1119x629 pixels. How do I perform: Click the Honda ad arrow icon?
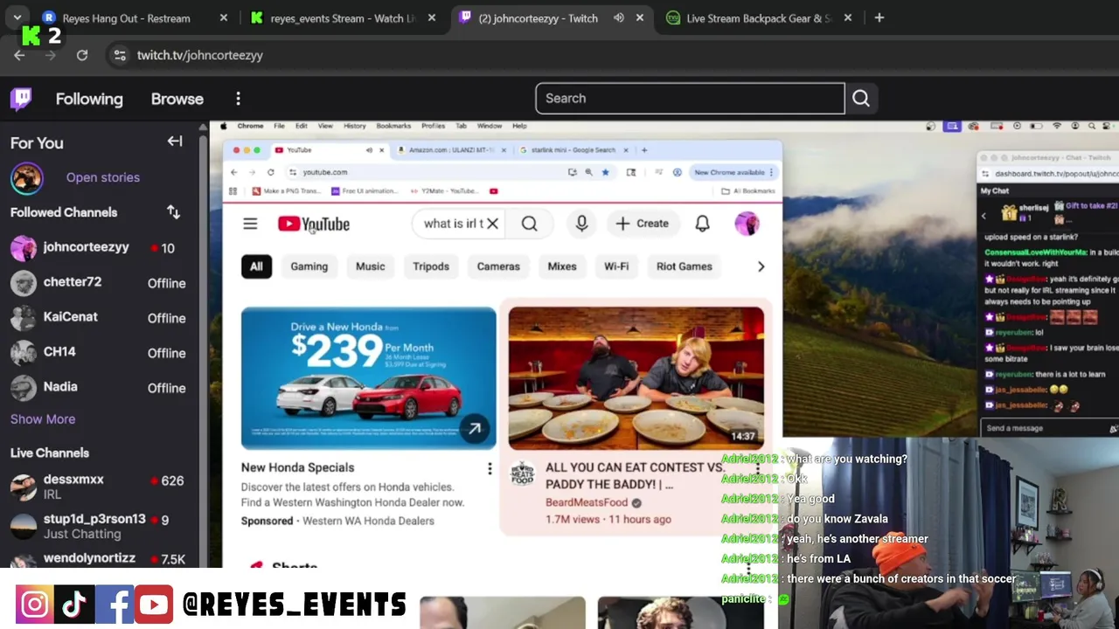(474, 429)
